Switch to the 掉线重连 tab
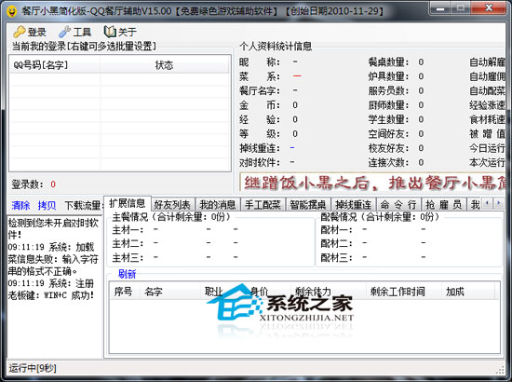Image resolution: width=512 pixels, height=382 pixels. coord(354,205)
